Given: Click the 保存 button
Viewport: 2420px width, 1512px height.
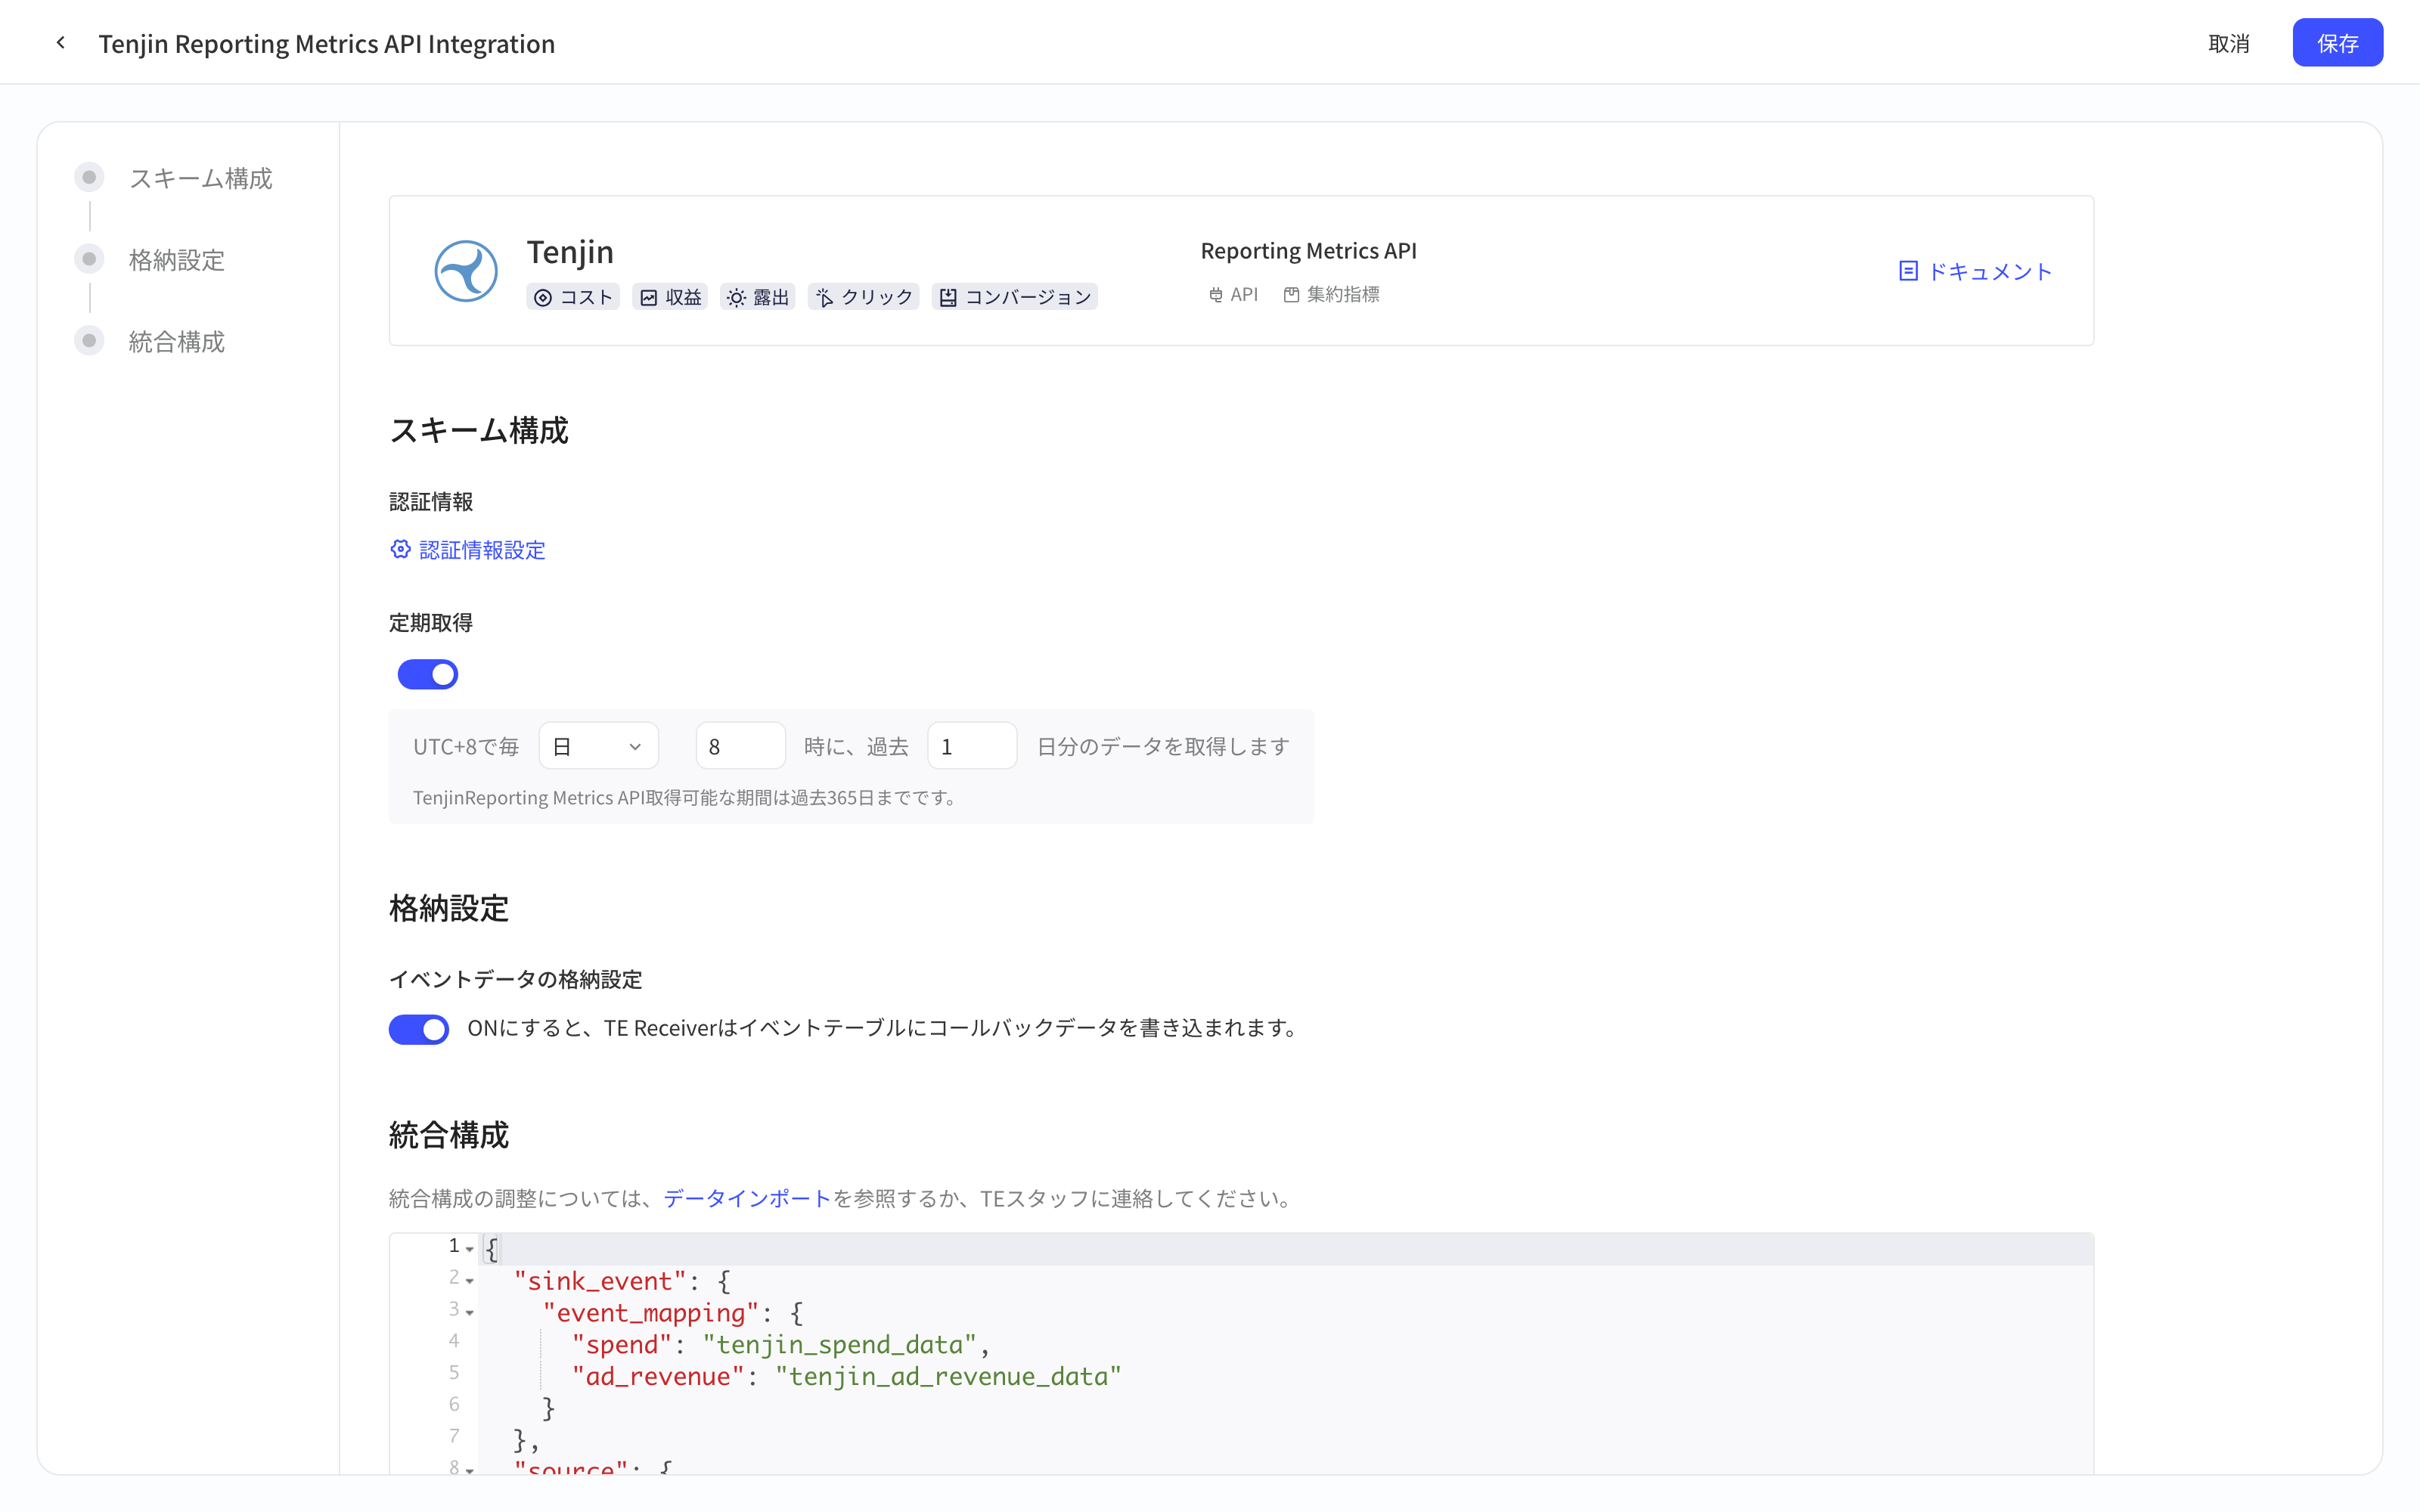Looking at the screenshot, I should tap(2337, 43).
